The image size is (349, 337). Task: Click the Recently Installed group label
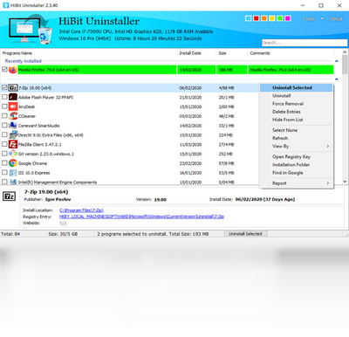tap(24, 61)
